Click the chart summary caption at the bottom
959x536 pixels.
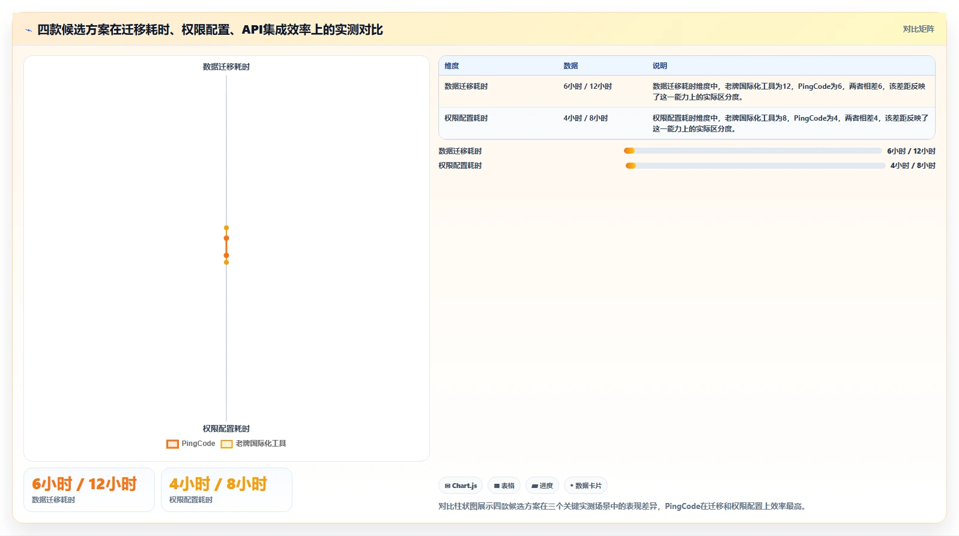coord(623,506)
